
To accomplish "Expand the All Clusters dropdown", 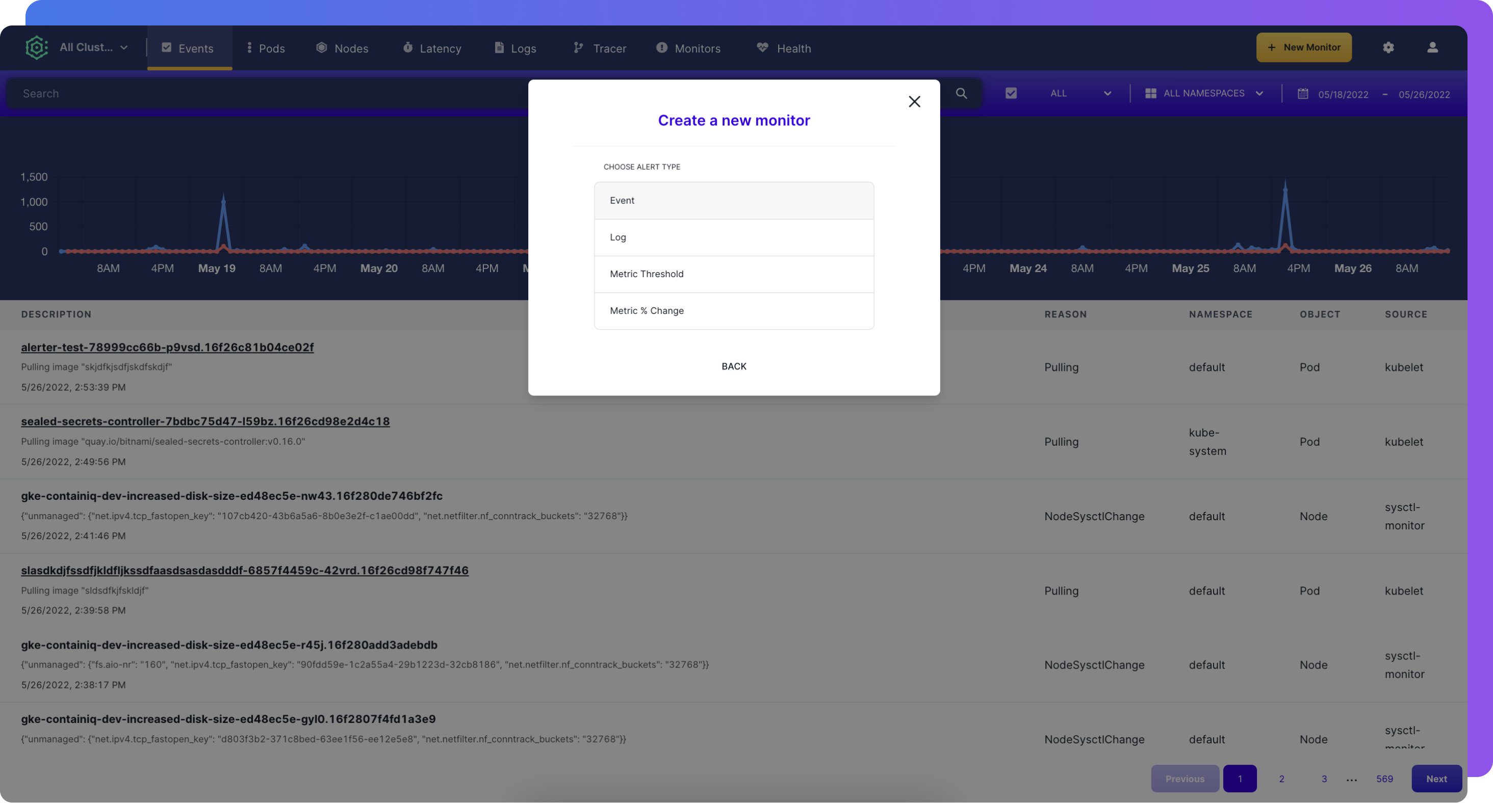I will tap(93, 47).
